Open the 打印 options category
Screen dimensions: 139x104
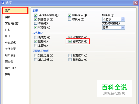(x=8, y=30)
